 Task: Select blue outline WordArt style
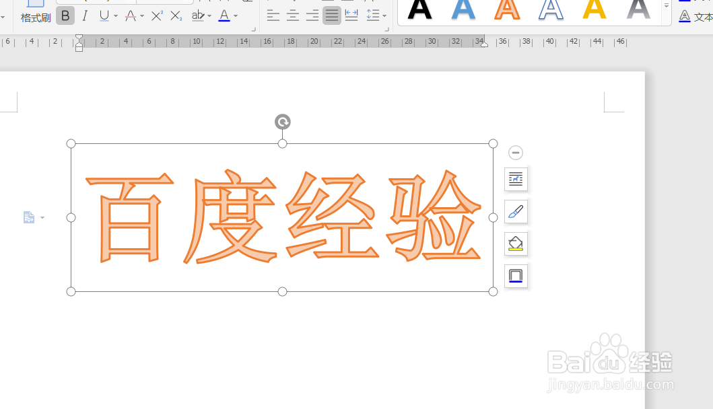[x=551, y=10]
